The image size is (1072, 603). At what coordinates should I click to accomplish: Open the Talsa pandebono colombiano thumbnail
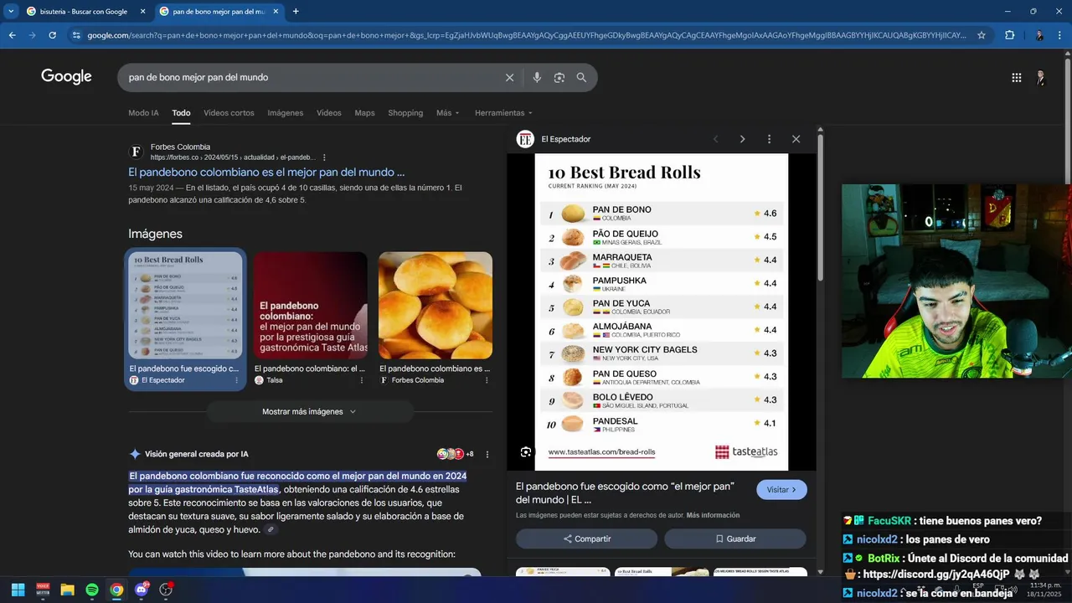point(310,306)
